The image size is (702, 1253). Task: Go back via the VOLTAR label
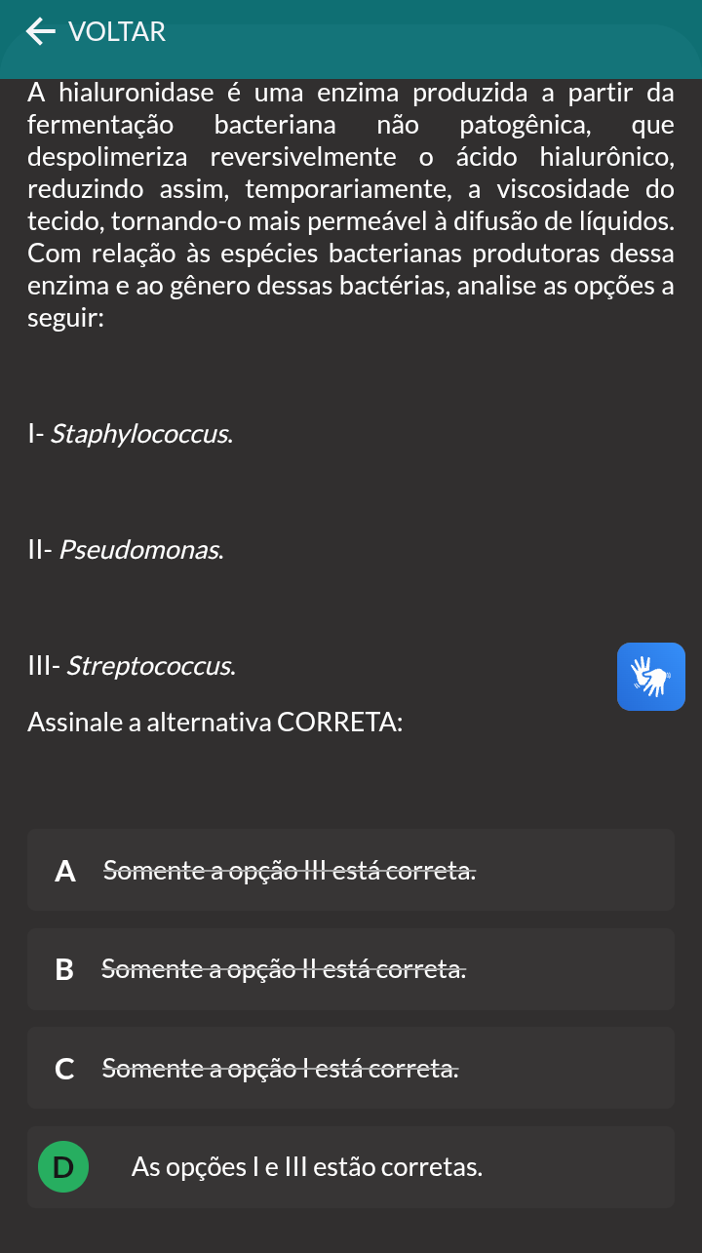117,32
